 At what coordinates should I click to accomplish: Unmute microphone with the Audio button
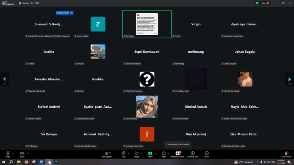[8, 154]
